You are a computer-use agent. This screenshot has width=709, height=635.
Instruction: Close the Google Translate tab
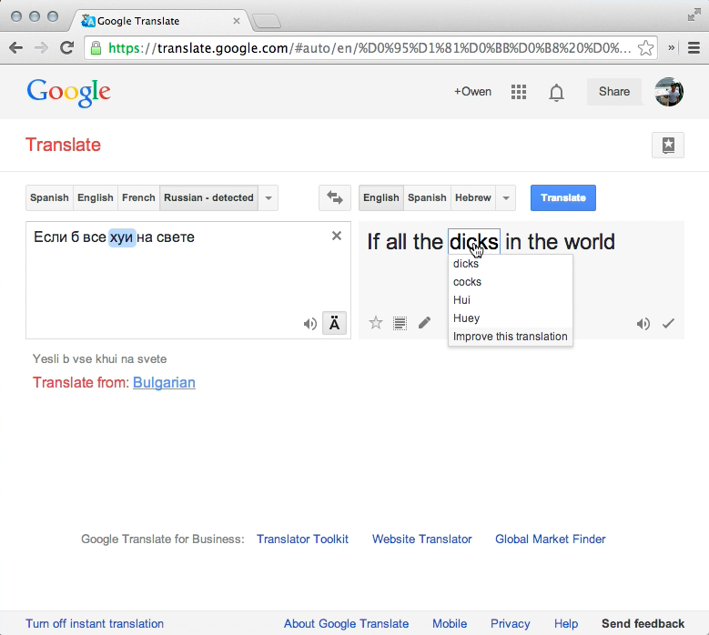tap(236, 21)
